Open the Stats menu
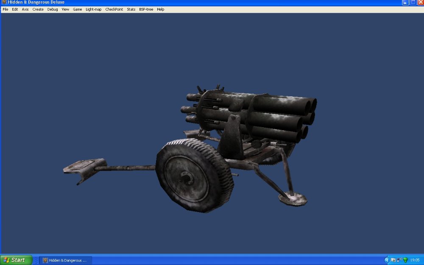 (x=131, y=9)
